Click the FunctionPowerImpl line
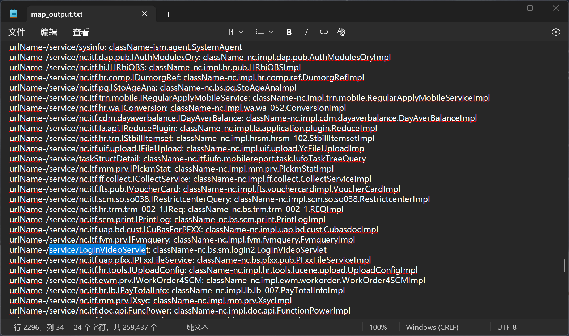The height and width of the screenshot is (336, 569). (180, 311)
